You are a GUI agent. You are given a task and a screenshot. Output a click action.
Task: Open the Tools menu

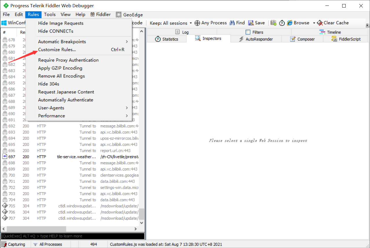click(x=50, y=14)
